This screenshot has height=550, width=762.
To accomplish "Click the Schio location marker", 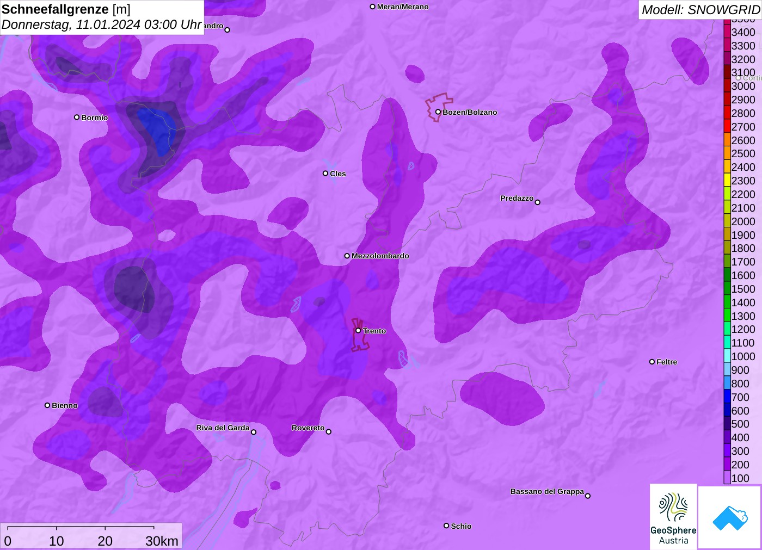I will click(446, 526).
